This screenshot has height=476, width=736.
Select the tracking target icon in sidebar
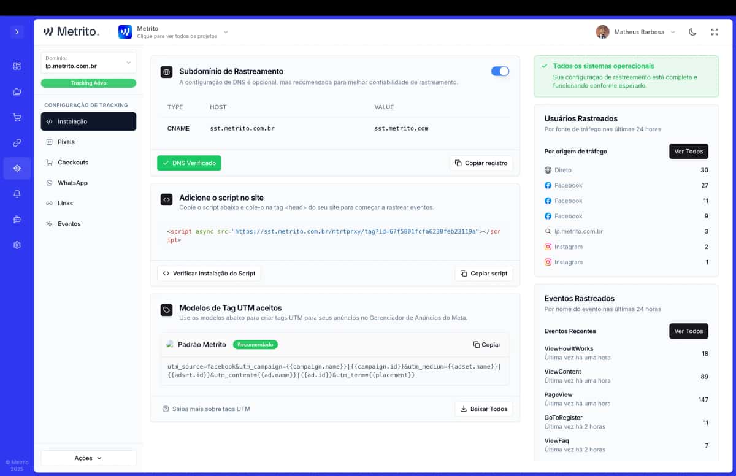17,168
